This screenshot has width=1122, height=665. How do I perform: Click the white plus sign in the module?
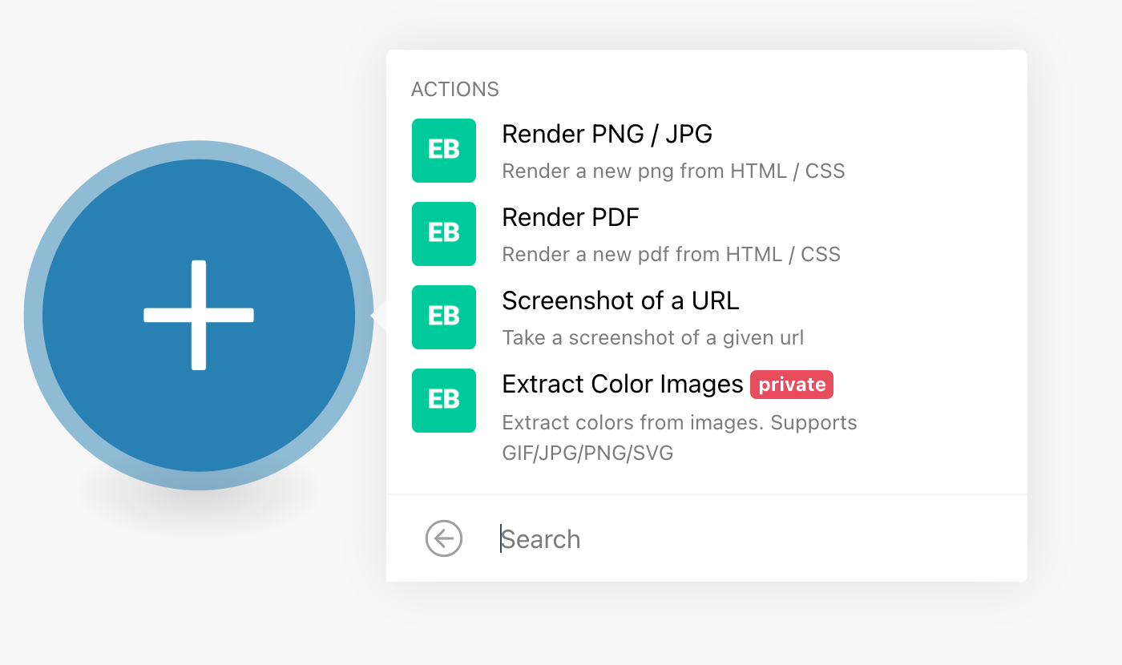pyautogui.click(x=199, y=315)
